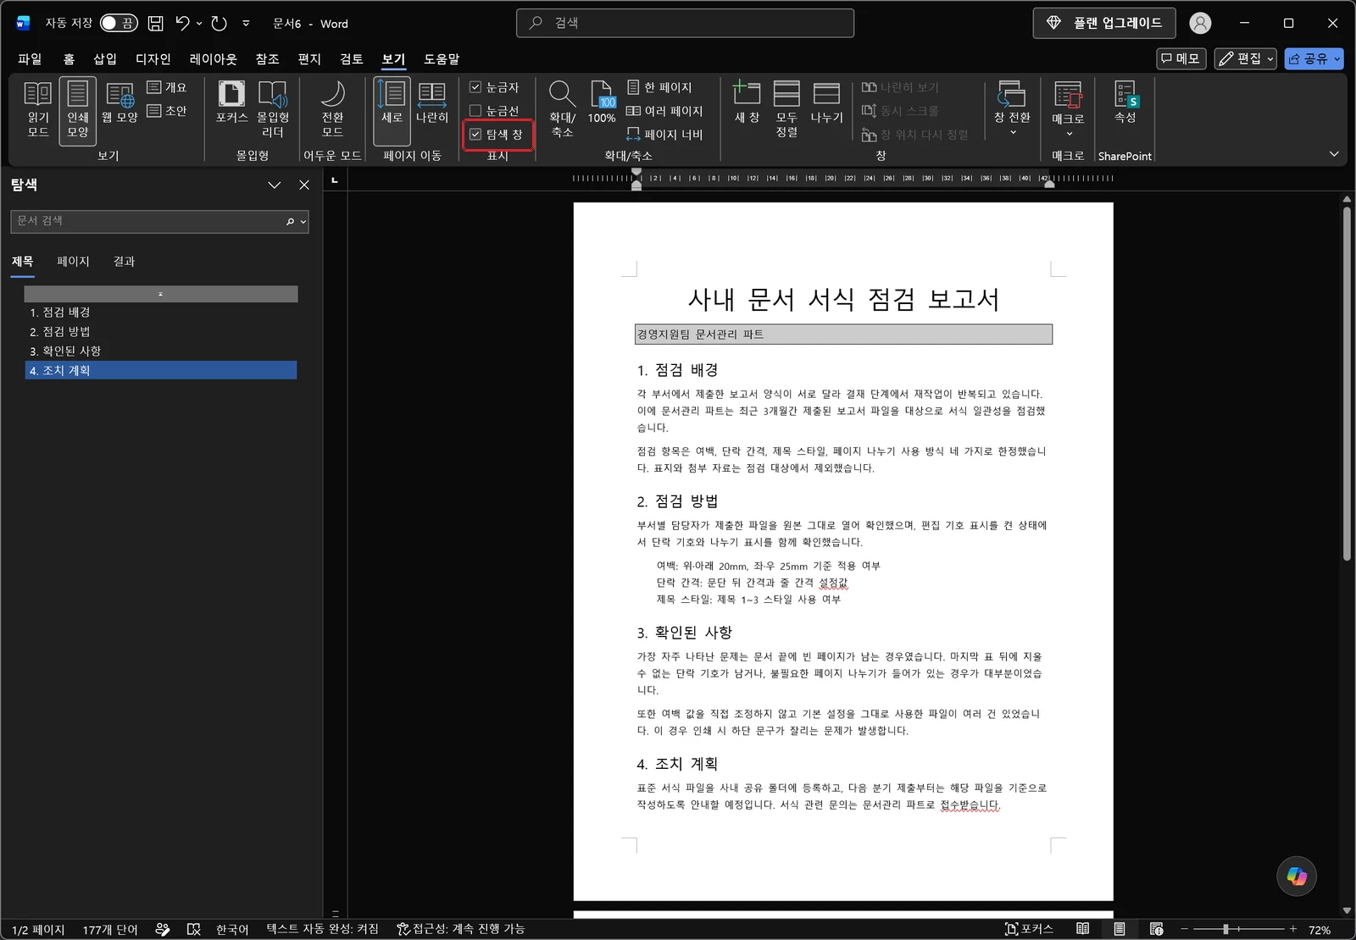Toggle dark mode switch (전환 모드)
The image size is (1356, 940).
pyautogui.click(x=332, y=110)
